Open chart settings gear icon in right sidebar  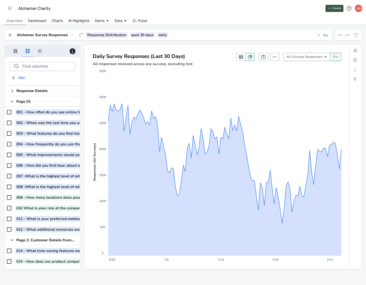pyautogui.click(x=355, y=60)
